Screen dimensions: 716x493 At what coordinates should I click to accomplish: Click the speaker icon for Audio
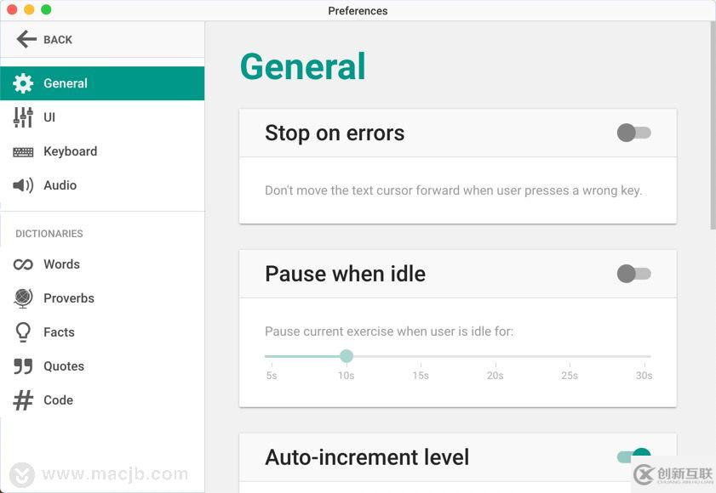[x=23, y=185]
